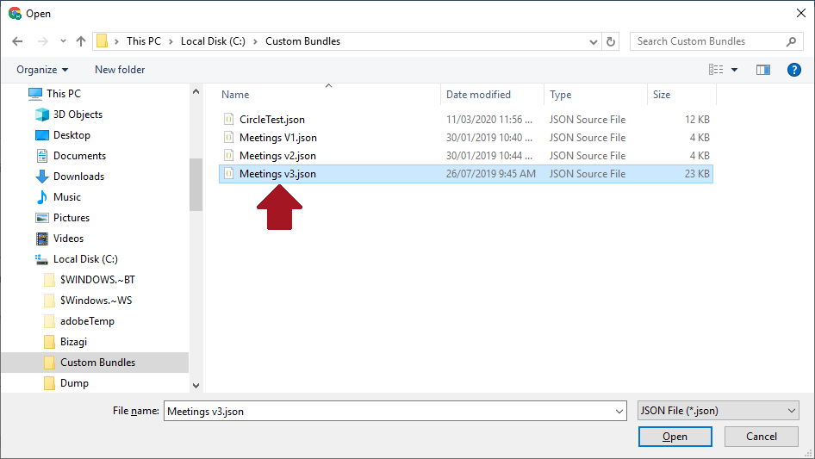
Task: Click the folder icon in the address bar
Action: [103, 41]
